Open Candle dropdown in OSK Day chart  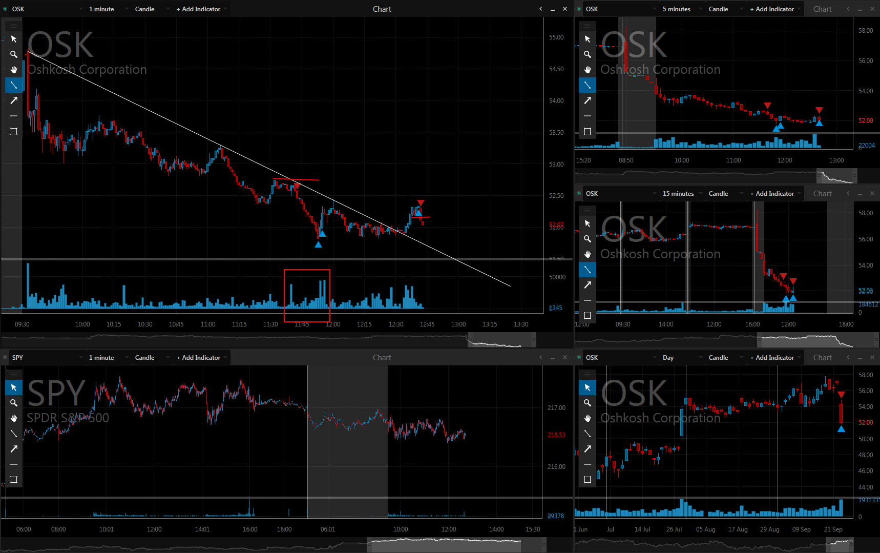point(725,357)
